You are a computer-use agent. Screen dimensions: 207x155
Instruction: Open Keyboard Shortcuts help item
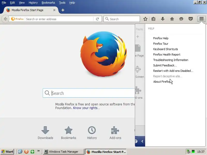(165, 49)
